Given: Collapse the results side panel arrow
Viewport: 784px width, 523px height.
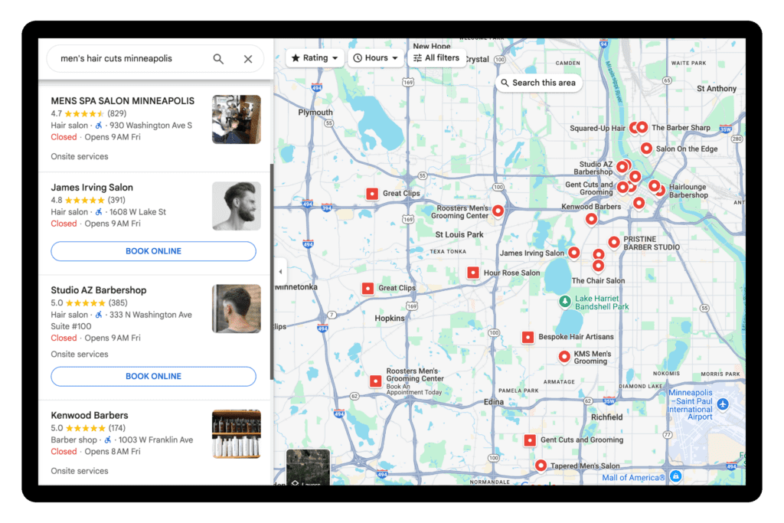Looking at the screenshot, I should click(x=280, y=272).
